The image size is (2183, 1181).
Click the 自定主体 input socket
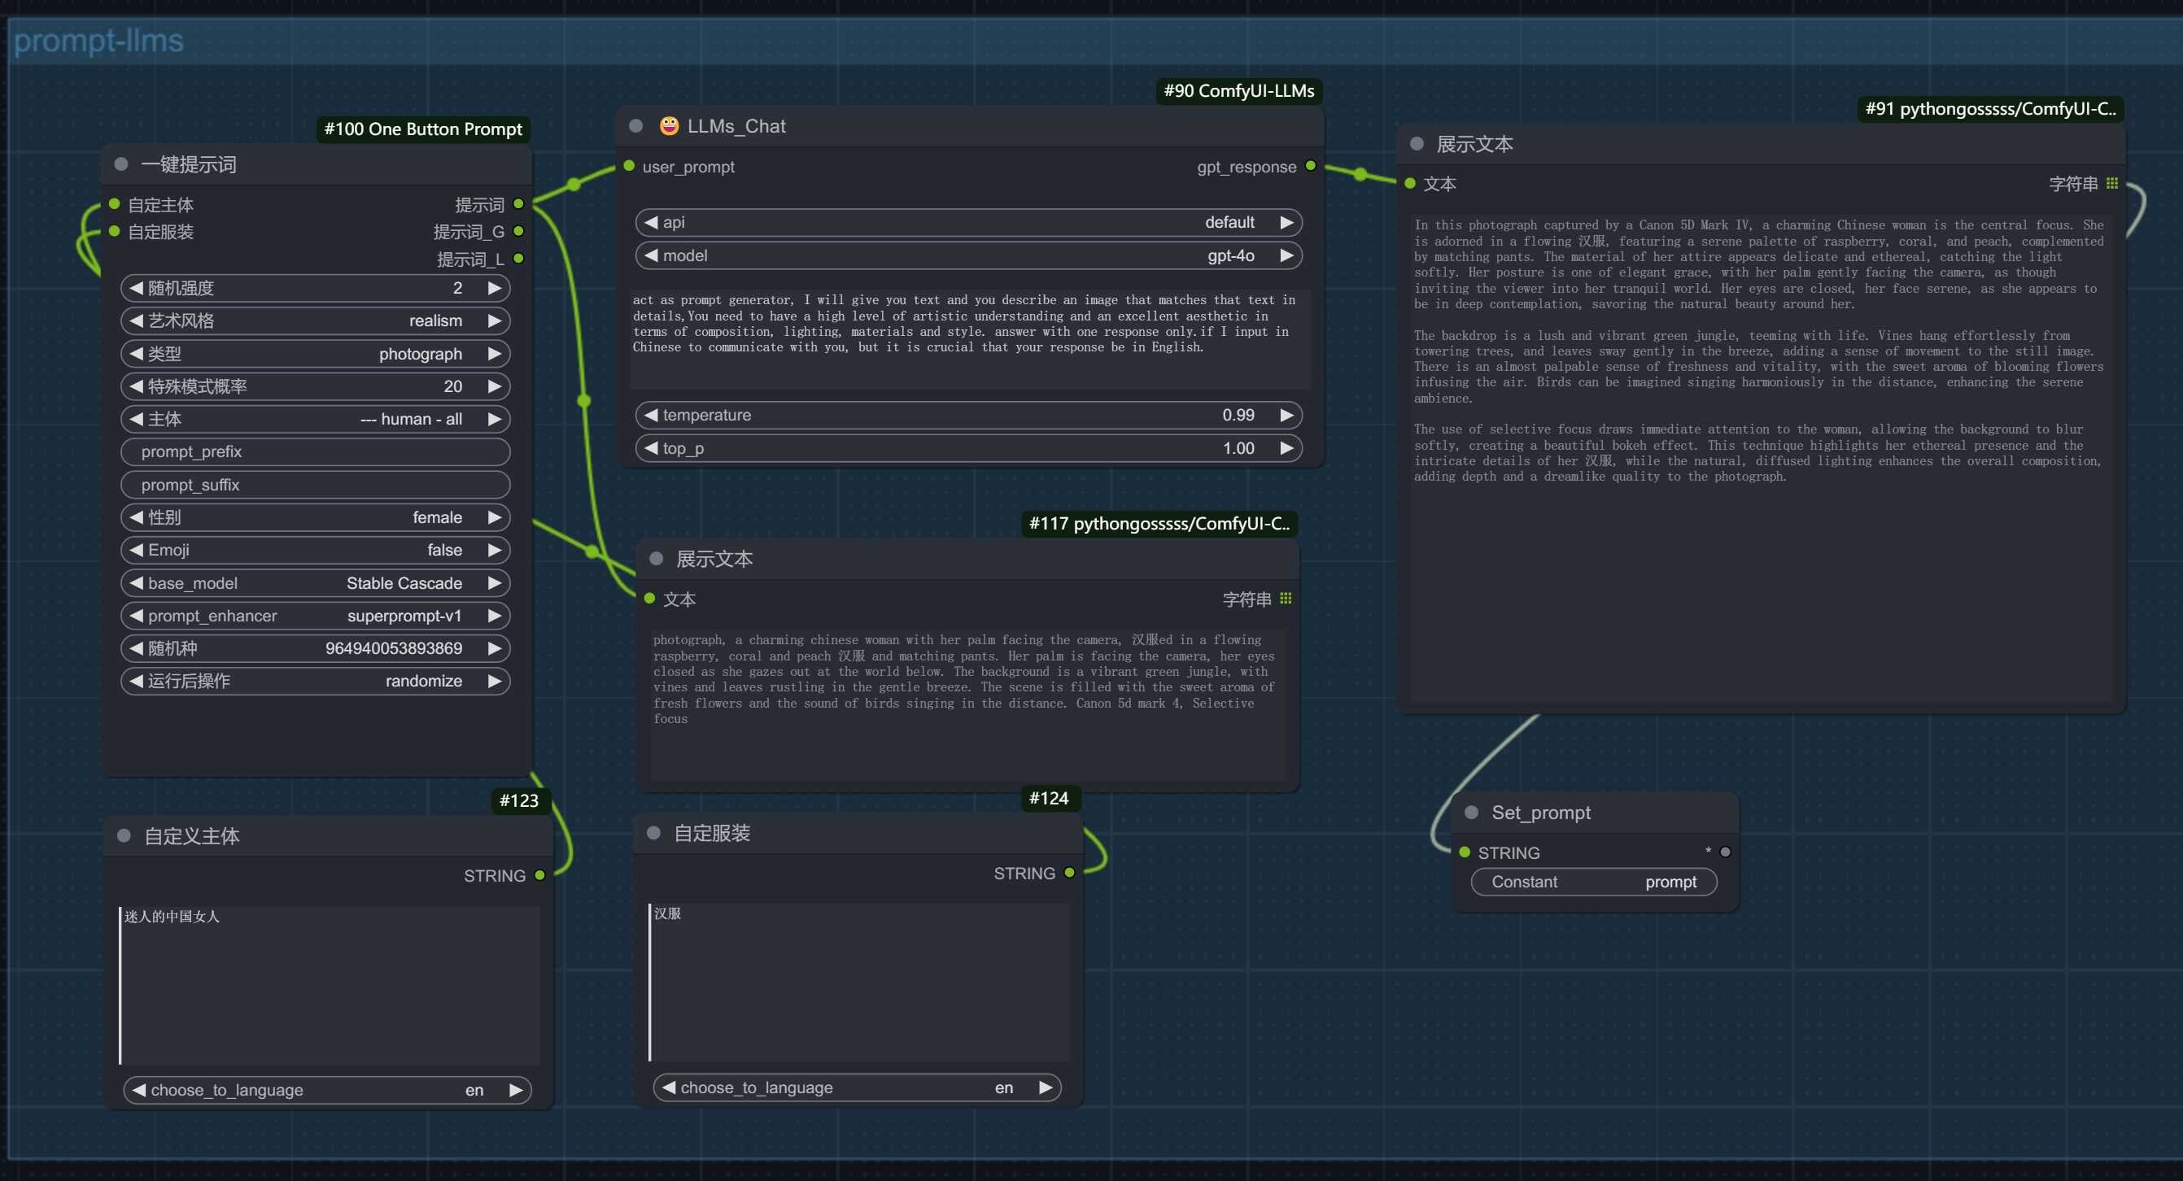point(115,204)
